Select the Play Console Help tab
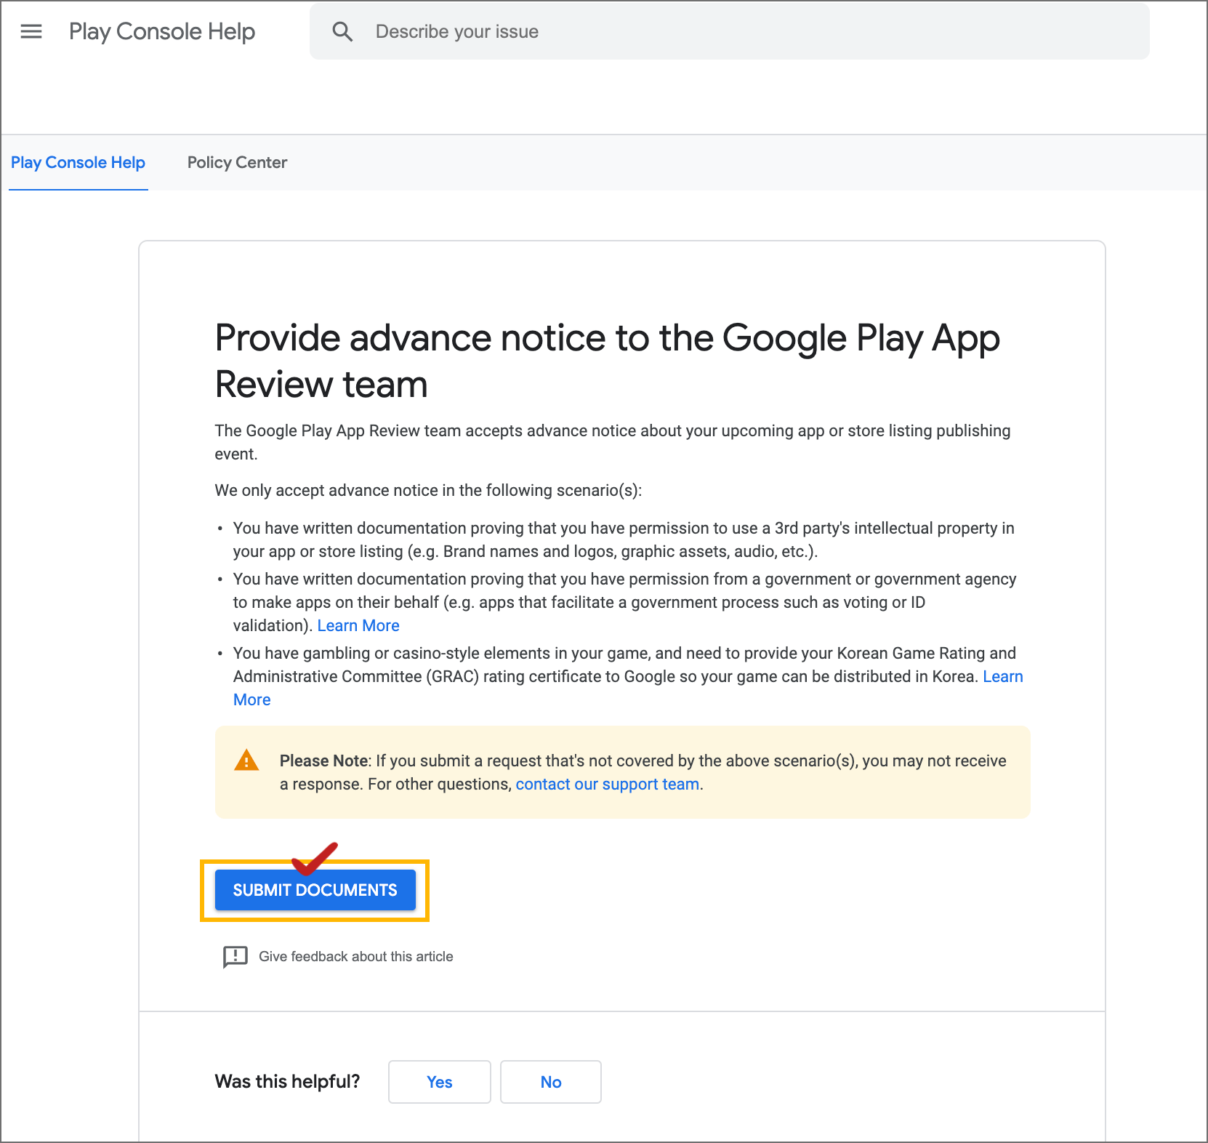This screenshot has height=1143, width=1208. click(x=78, y=162)
